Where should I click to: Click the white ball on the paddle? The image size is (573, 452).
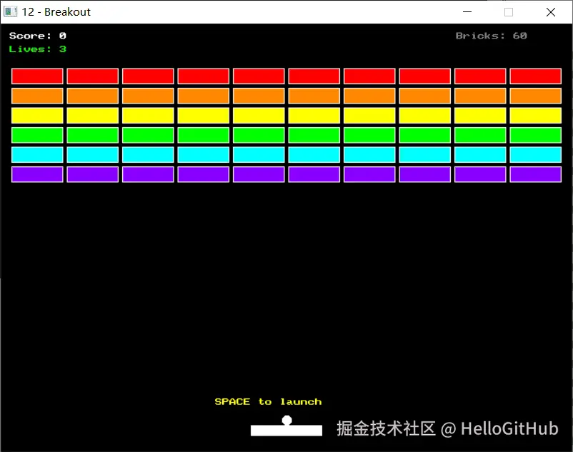[x=287, y=421]
